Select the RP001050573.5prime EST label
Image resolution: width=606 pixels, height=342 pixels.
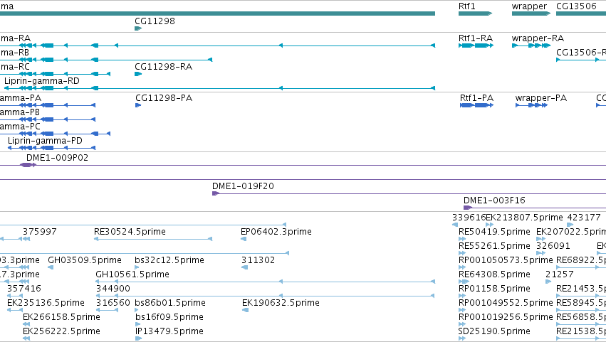506,260
